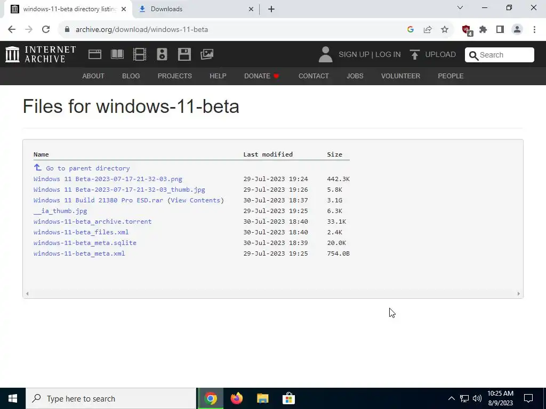Open windows-11-beta_files.xml link
Screen dimensions: 546x409
(81, 232)
